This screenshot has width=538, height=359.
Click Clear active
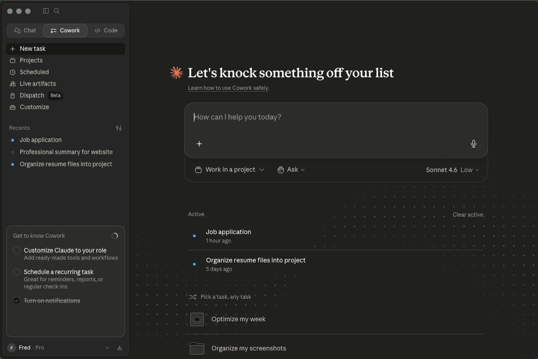pyautogui.click(x=468, y=215)
